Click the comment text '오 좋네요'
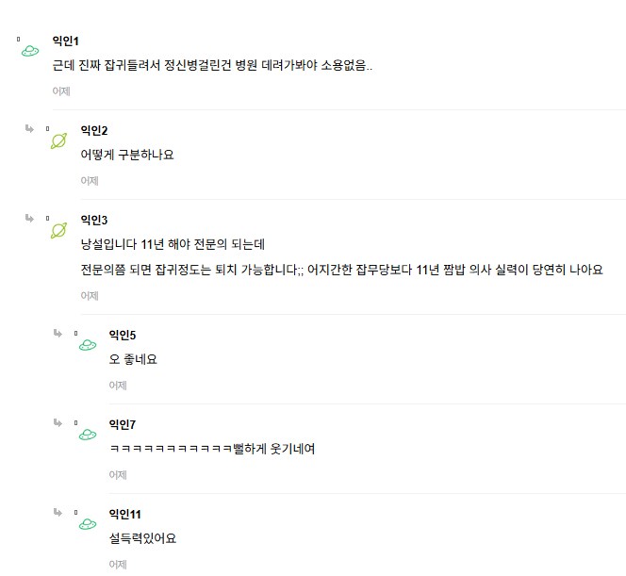This screenshot has width=626, height=576. point(133,359)
